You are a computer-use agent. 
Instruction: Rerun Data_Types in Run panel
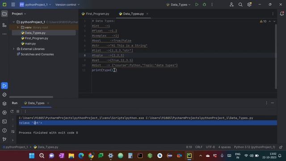coord(12,111)
